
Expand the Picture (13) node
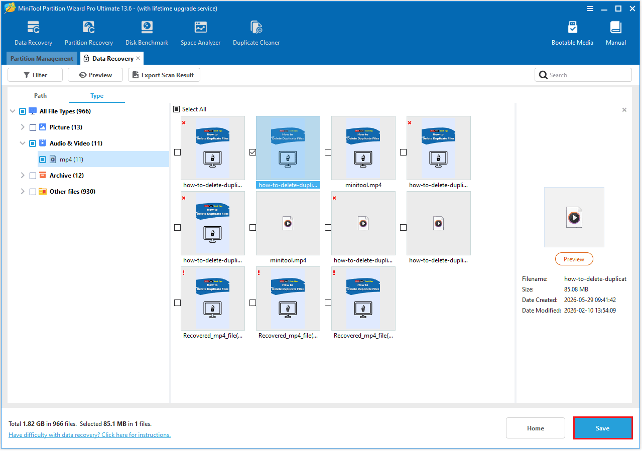coord(23,127)
